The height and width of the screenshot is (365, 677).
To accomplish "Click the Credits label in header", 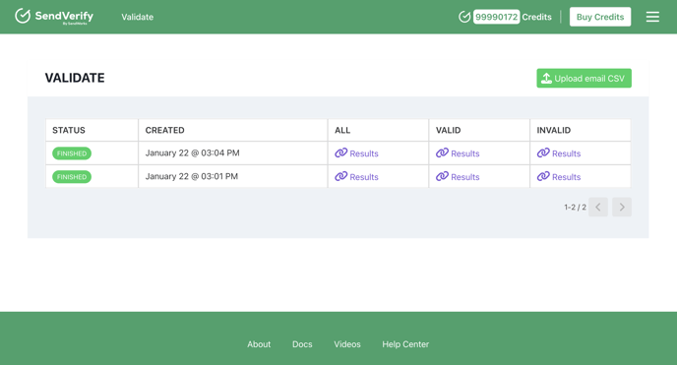I will point(536,17).
